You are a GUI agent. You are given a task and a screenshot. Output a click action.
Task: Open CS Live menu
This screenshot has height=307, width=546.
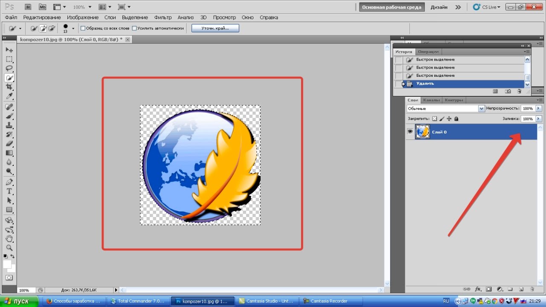[x=487, y=7]
